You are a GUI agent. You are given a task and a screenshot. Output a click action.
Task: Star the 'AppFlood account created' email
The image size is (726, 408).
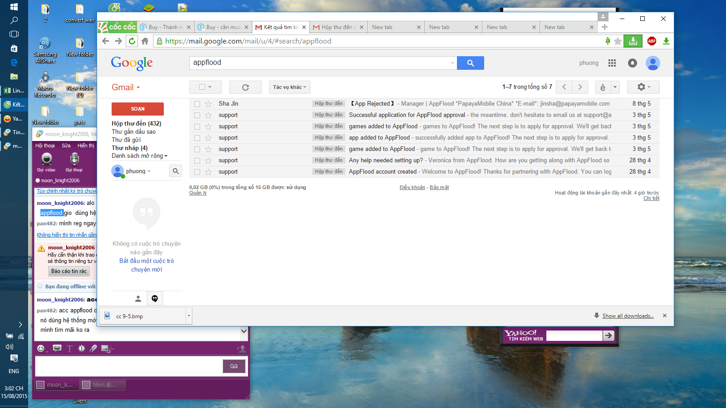coord(208,172)
